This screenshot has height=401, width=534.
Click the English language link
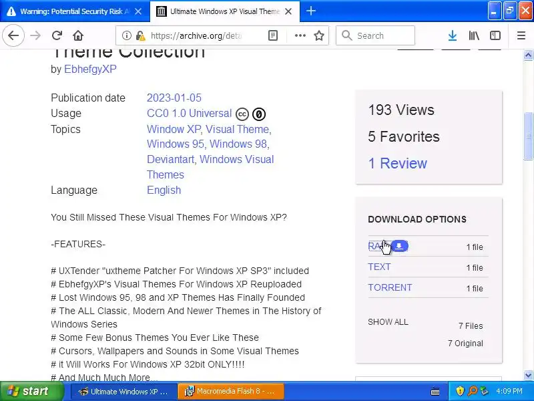pos(164,190)
